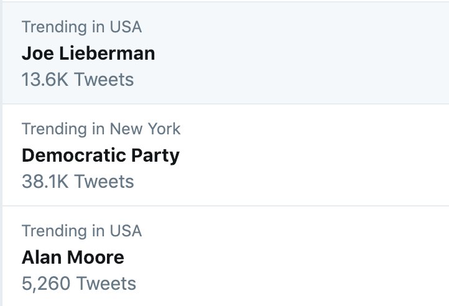The width and height of the screenshot is (449, 306).
Task: Select Trending in USA label above Joe Lieberman
Action: pyautogui.click(x=81, y=27)
